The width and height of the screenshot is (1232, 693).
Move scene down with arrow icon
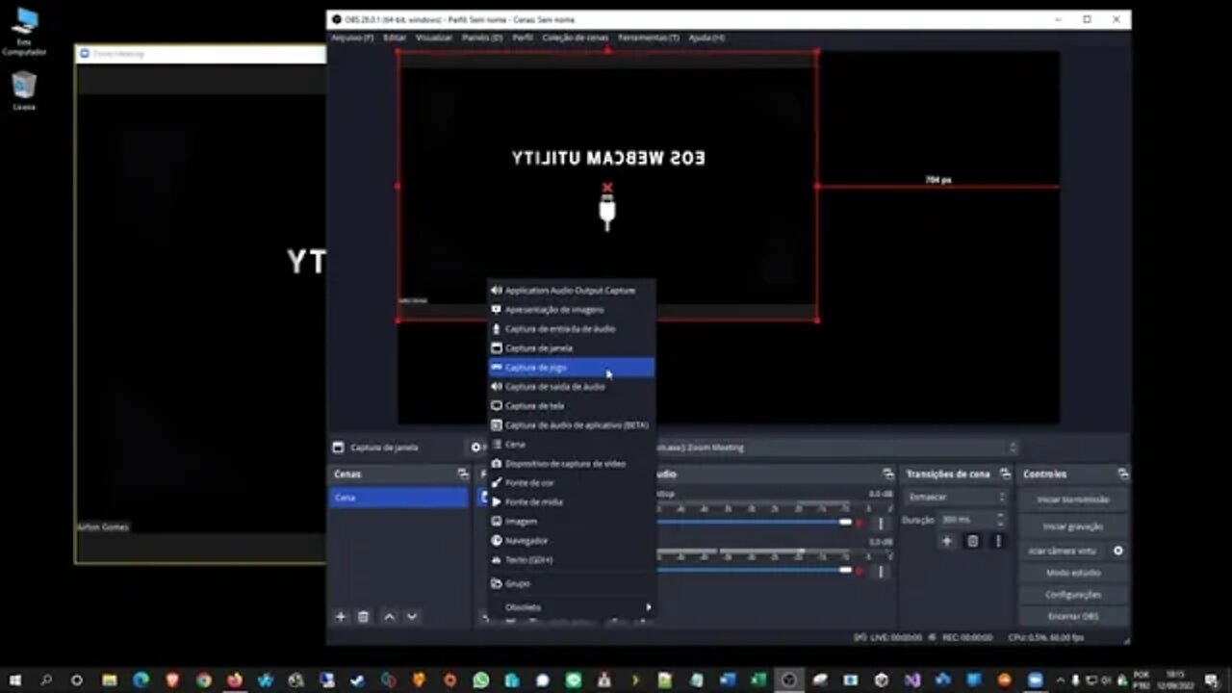point(412,616)
